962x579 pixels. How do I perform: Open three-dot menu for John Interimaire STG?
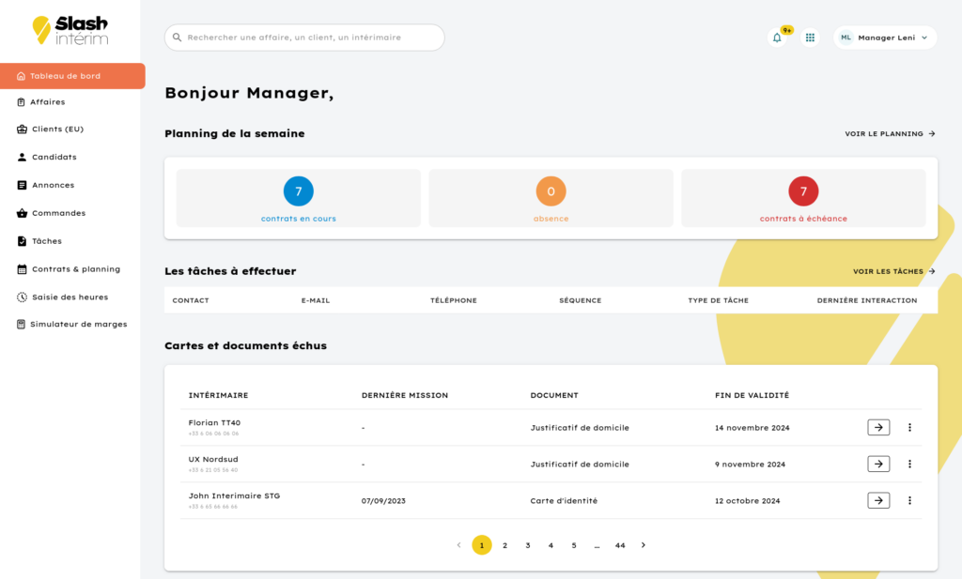pos(909,500)
